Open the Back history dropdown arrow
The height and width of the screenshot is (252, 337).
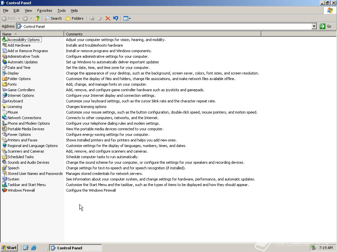pyautogui.click(x=19, y=18)
